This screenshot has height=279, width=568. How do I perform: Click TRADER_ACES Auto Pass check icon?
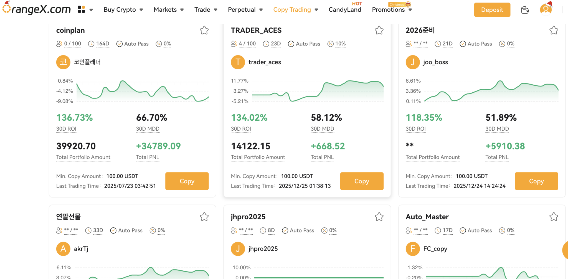pyautogui.click(x=291, y=44)
